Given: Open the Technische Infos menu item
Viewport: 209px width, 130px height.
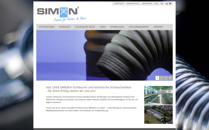Looking at the screenshot, I should click(85, 27).
